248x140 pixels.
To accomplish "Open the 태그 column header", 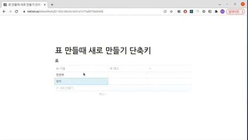I will 127,68.
